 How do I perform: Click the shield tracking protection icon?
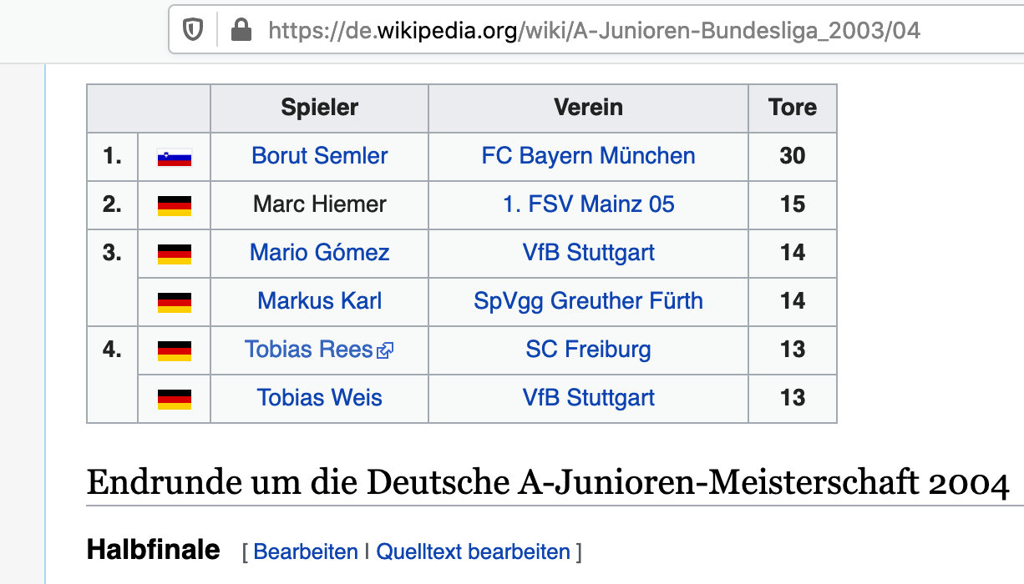tap(194, 31)
